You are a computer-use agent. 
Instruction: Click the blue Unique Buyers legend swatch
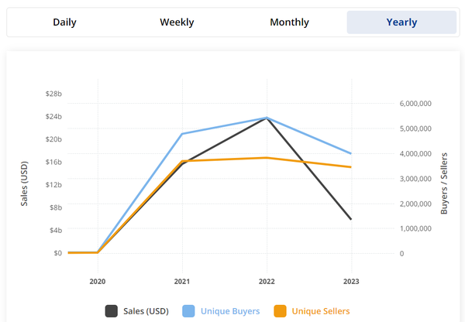click(x=188, y=311)
